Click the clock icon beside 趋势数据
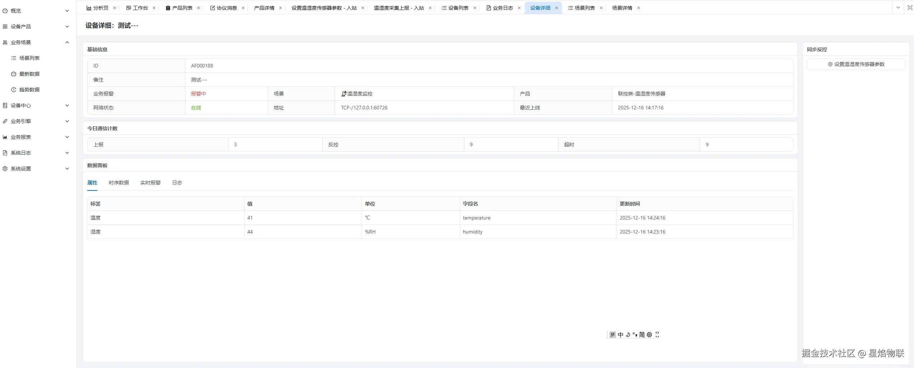 pyautogui.click(x=14, y=90)
